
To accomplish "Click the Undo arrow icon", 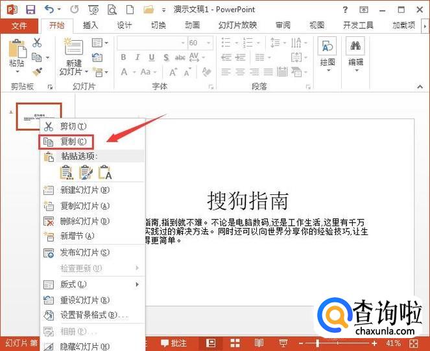I will pyautogui.click(x=49, y=10).
